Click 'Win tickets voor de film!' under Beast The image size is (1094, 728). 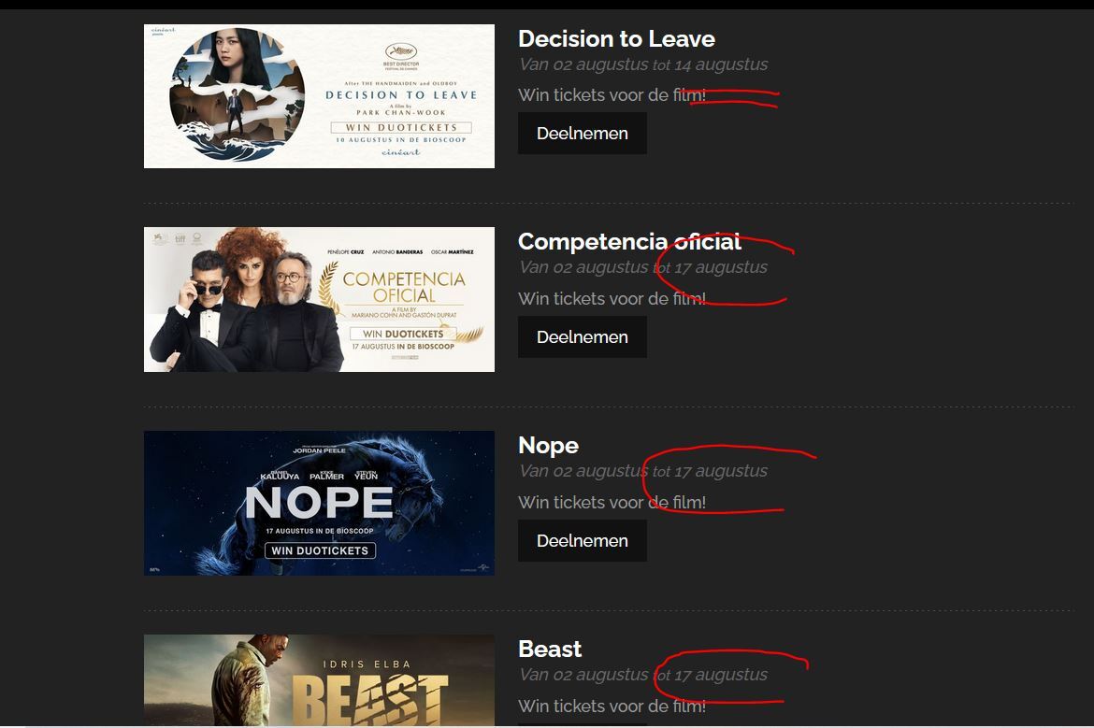(612, 706)
